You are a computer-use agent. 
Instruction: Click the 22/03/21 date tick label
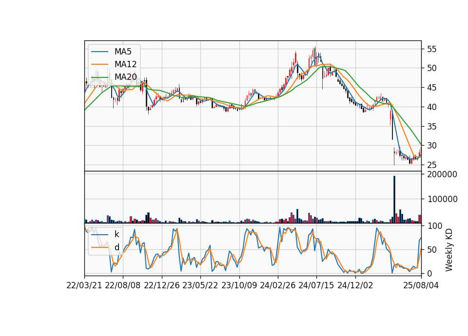pyautogui.click(x=84, y=285)
